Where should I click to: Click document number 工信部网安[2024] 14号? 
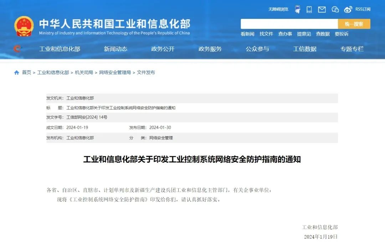[87, 117]
